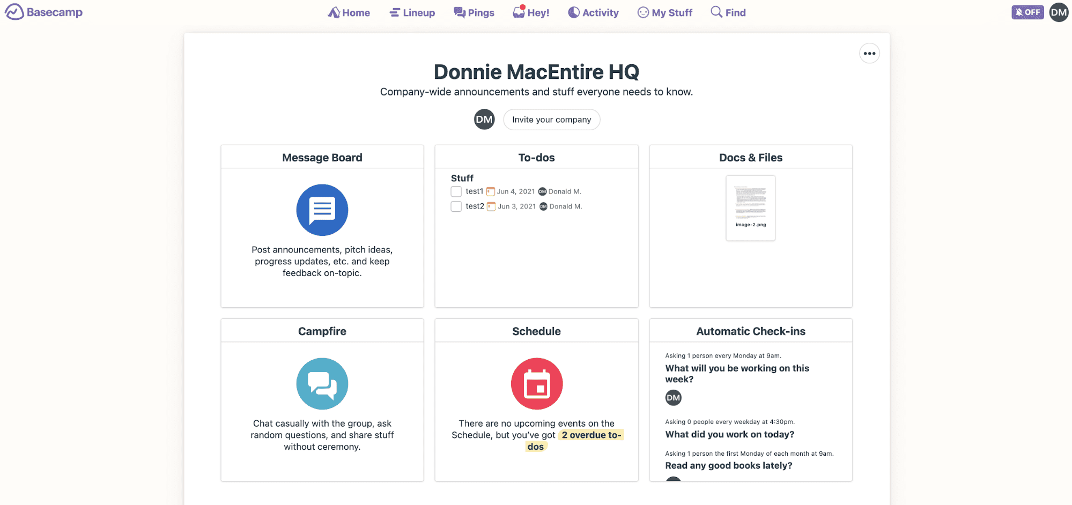Open the Schedule heading link

pos(537,331)
